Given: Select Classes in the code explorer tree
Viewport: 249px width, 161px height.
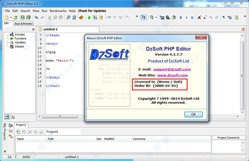Looking at the screenshot, I should (19, 46).
